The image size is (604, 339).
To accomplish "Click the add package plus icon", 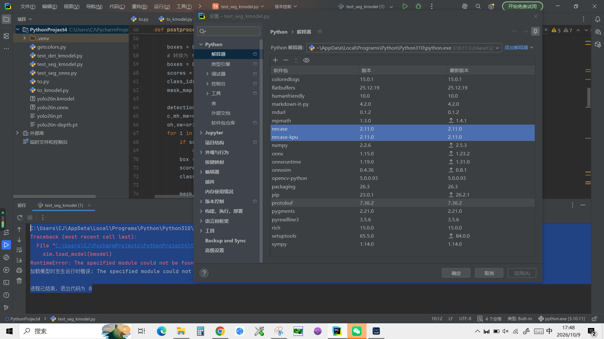I will 275,60.
